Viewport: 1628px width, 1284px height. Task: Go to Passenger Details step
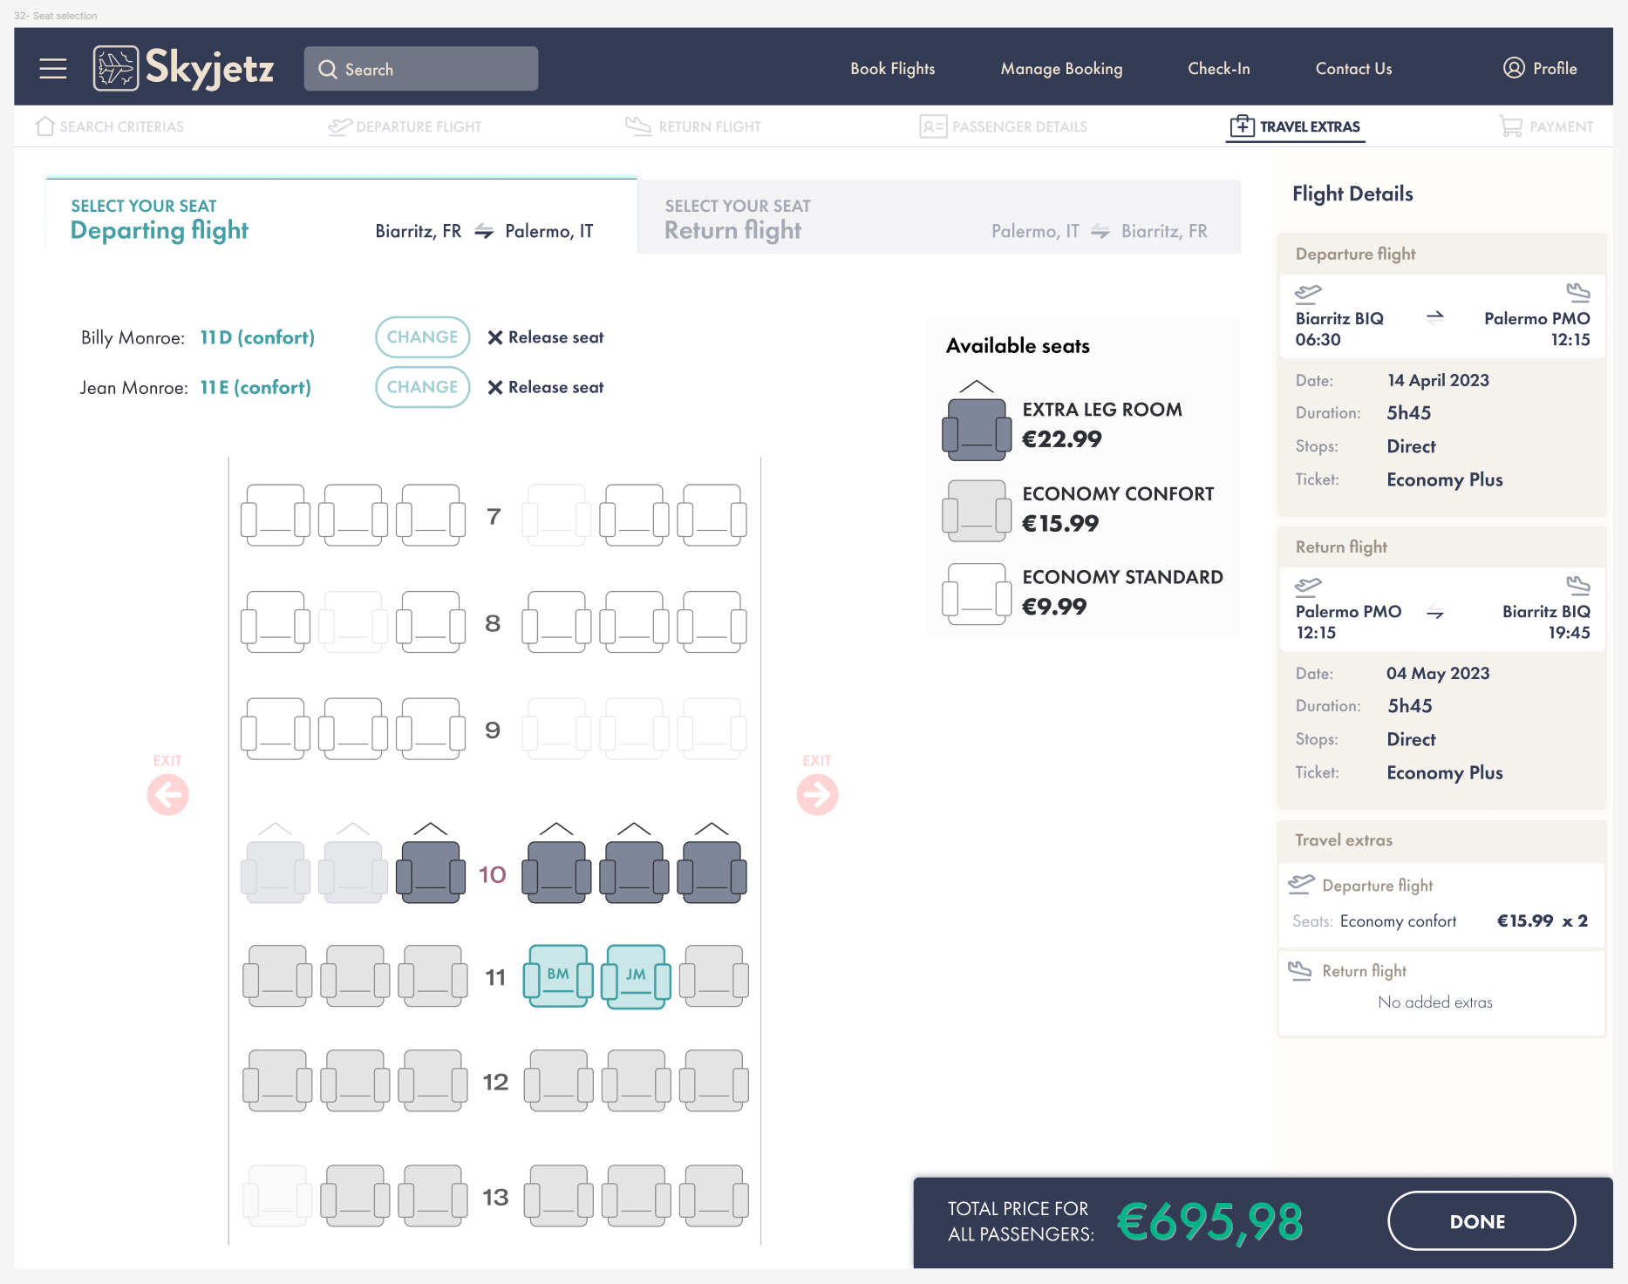tap(1003, 126)
